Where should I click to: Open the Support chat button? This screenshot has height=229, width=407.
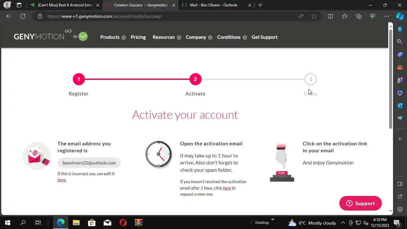pos(360,203)
